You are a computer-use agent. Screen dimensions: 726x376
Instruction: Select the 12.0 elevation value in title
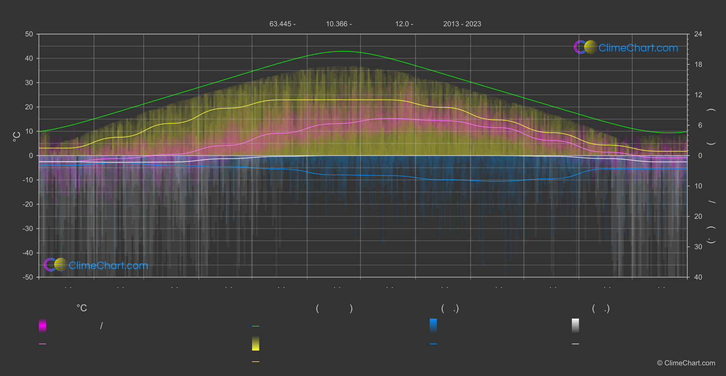pyautogui.click(x=402, y=24)
